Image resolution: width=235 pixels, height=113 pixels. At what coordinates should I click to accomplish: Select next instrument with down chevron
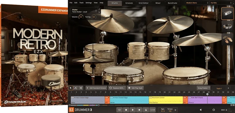(x=99, y=12)
